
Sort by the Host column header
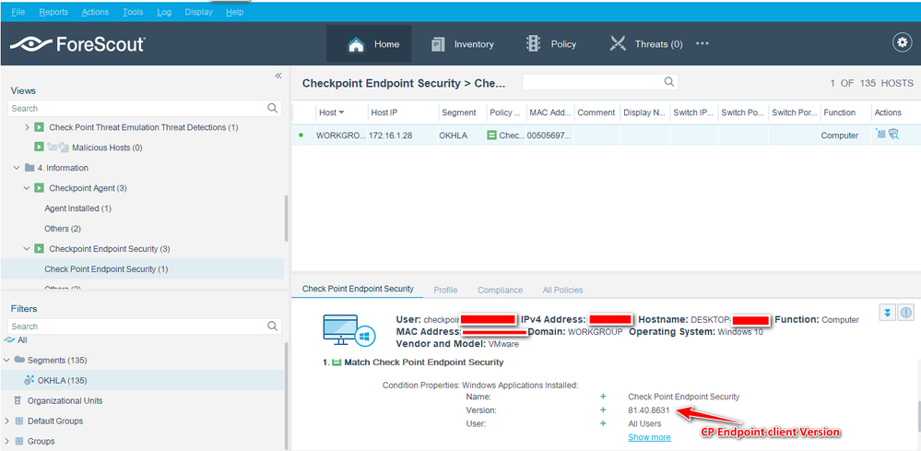(331, 113)
